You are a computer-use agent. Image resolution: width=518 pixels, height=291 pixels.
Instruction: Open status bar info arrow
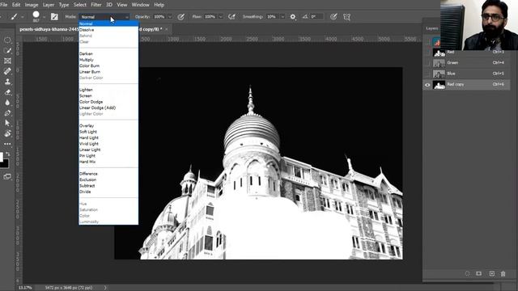click(x=105, y=288)
